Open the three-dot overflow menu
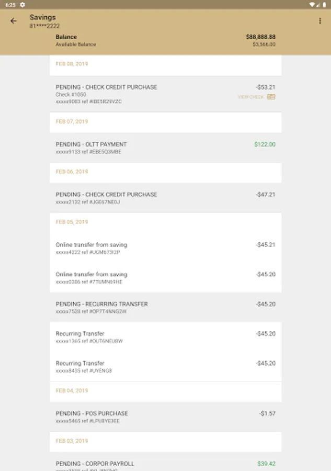The width and height of the screenshot is (331, 471). [320, 21]
